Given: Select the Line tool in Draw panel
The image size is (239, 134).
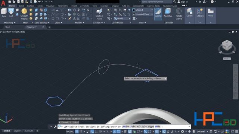Looking at the screenshot, I should tap(57, 14).
